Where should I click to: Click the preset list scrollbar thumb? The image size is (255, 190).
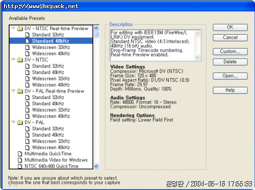(x=96, y=34)
